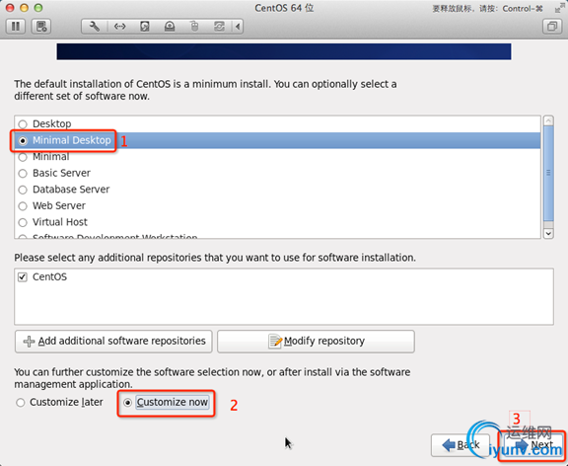Screen dimensions: 568x466
Task: Click scroll-up arrow of software list
Action: (548, 120)
